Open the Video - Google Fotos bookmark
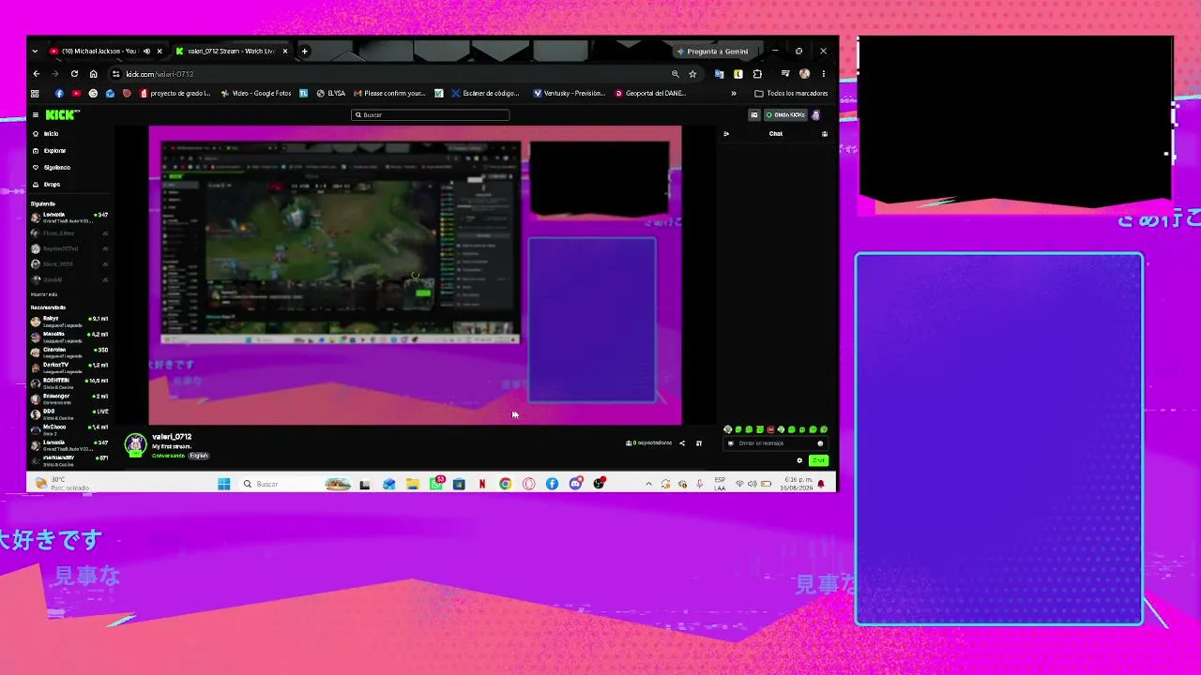 (256, 94)
